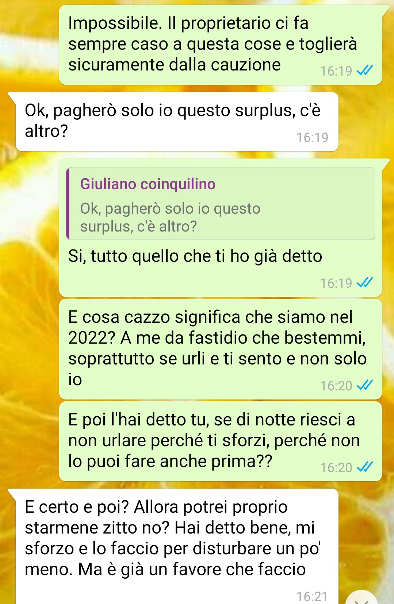Tap 16:21 timestamp on last received message
Screen dimensions: 394x604
(x=312, y=596)
